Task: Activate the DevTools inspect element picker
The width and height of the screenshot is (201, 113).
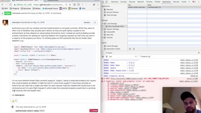Action: [103, 2]
